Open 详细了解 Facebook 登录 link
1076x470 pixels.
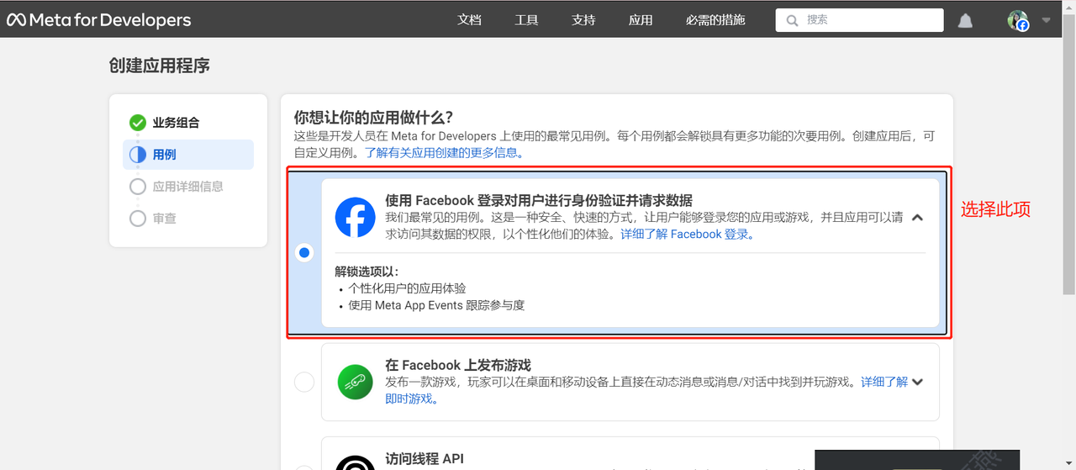688,235
